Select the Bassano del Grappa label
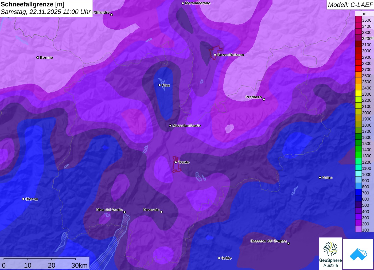 point(268,241)
